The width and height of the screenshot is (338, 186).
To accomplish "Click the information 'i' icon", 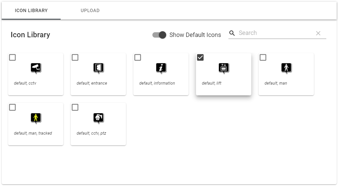I will tap(161, 68).
